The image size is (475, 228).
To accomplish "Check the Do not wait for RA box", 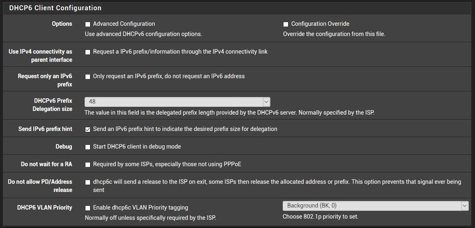I will (x=88, y=165).
